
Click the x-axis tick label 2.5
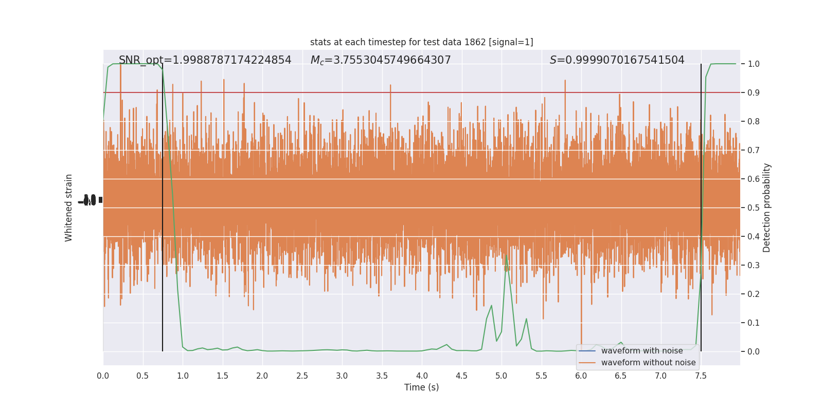tap(302, 376)
